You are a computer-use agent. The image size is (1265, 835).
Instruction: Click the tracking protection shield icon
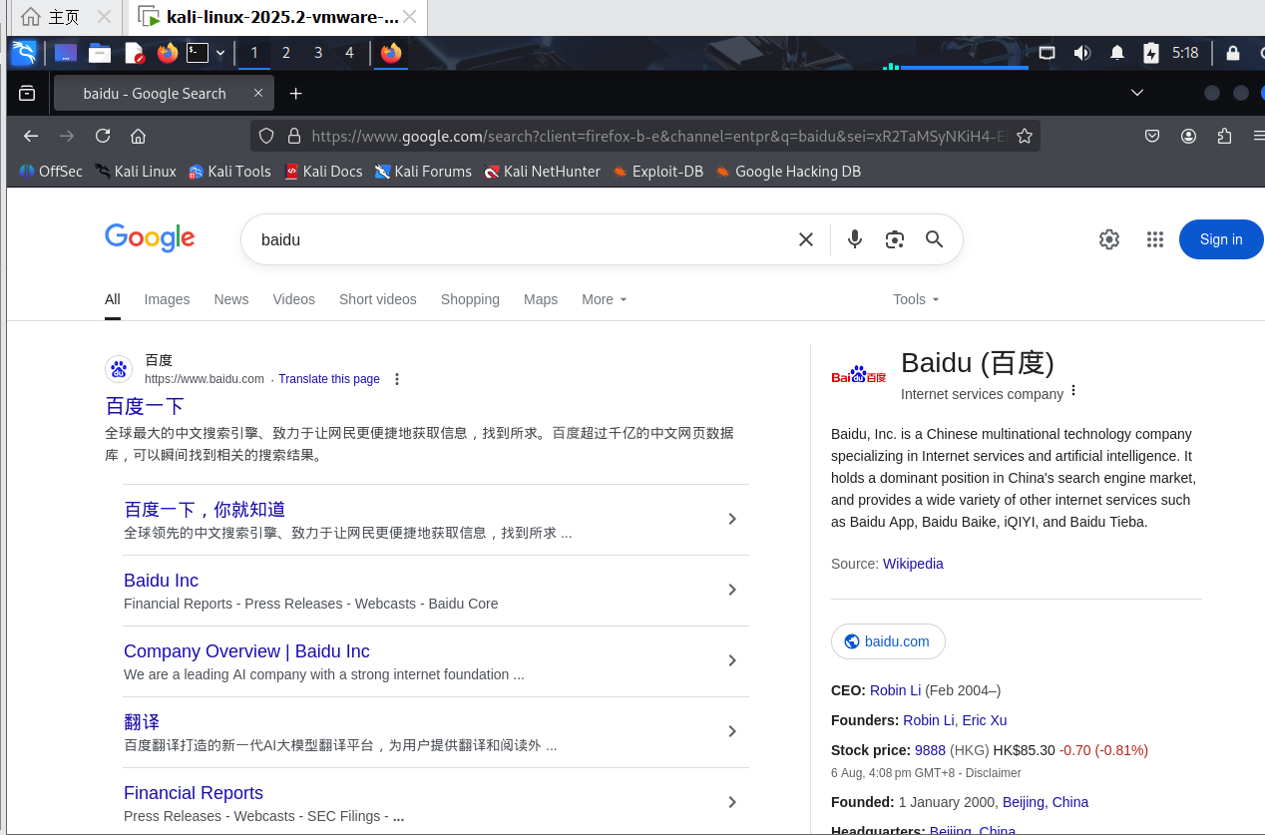click(266, 136)
